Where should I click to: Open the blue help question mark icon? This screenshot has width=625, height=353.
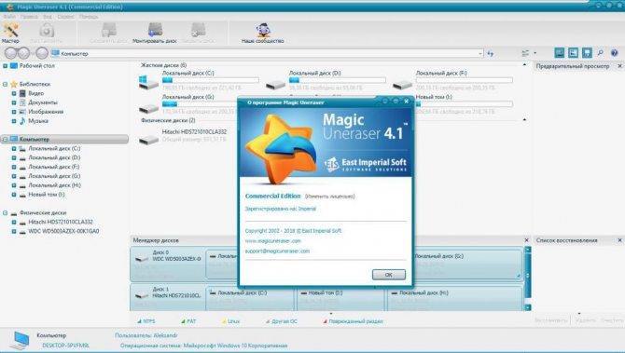click(614, 53)
